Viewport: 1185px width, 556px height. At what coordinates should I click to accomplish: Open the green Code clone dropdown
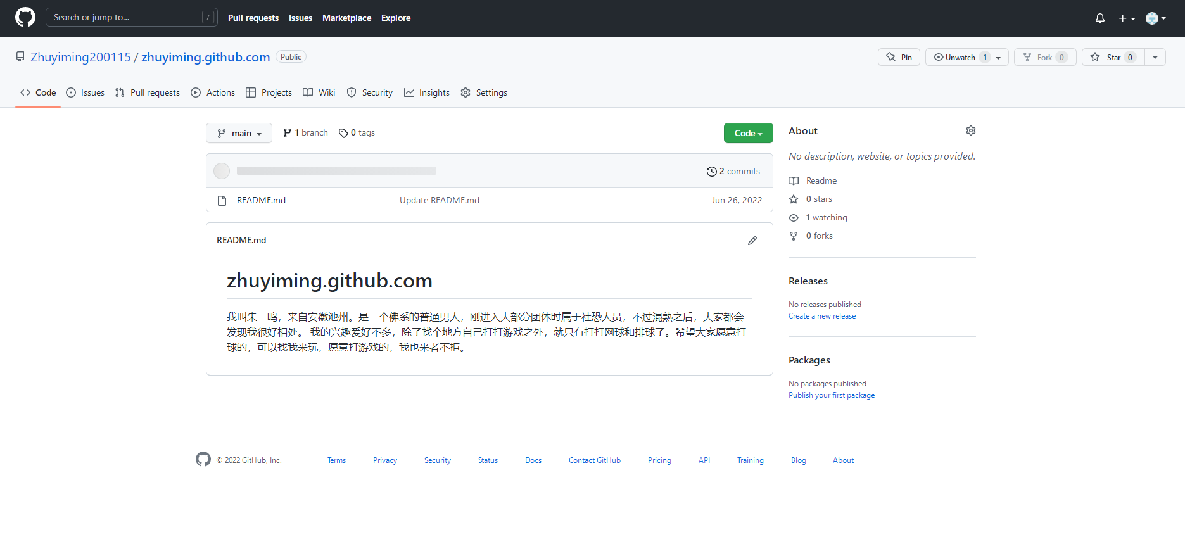coord(748,133)
